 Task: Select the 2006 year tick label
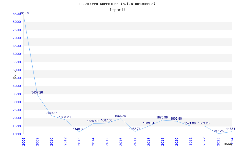point(23,141)
